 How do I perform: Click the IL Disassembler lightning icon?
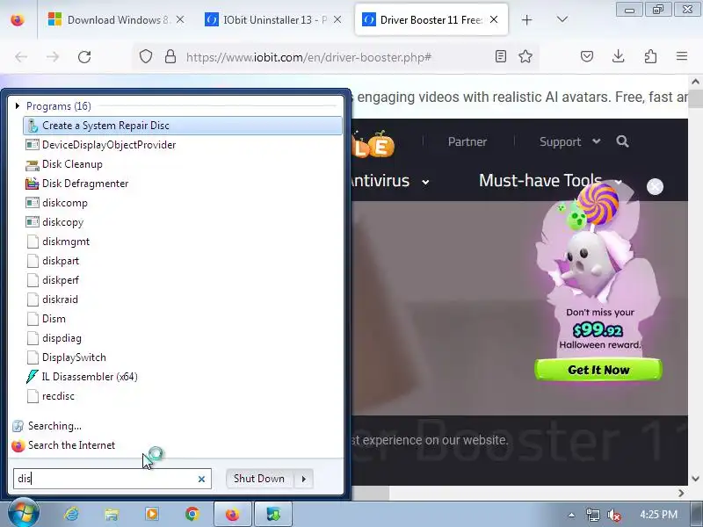[33, 377]
